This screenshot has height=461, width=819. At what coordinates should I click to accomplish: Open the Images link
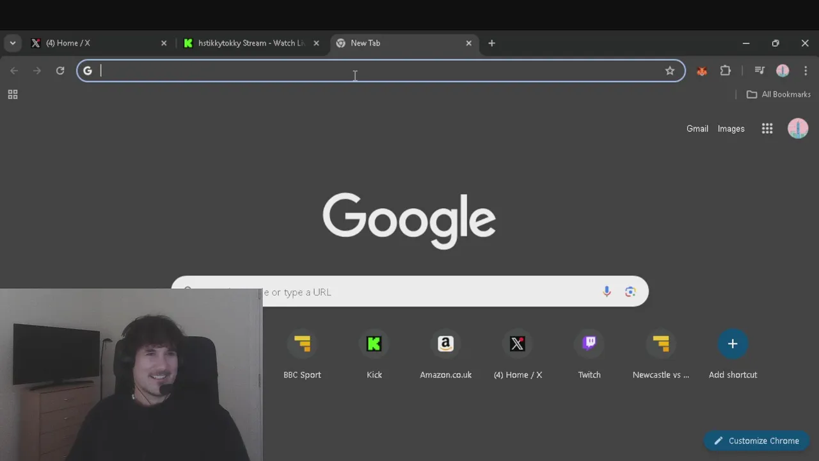pos(731,129)
